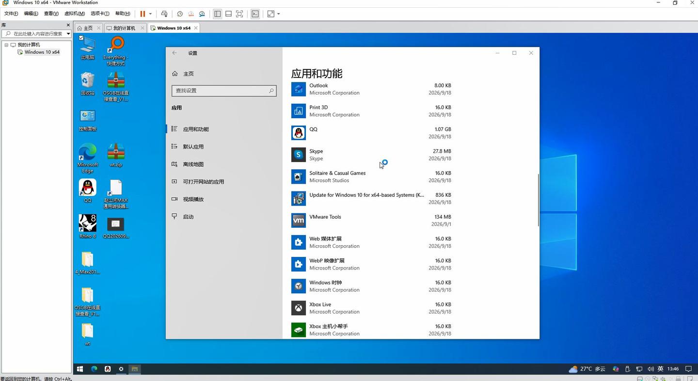Switch to the 我的计算机 VMware tab
This screenshot has width=698, height=381.
click(125, 28)
